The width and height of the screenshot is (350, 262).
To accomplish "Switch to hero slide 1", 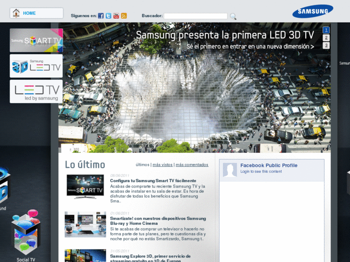I will pos(326,30).
